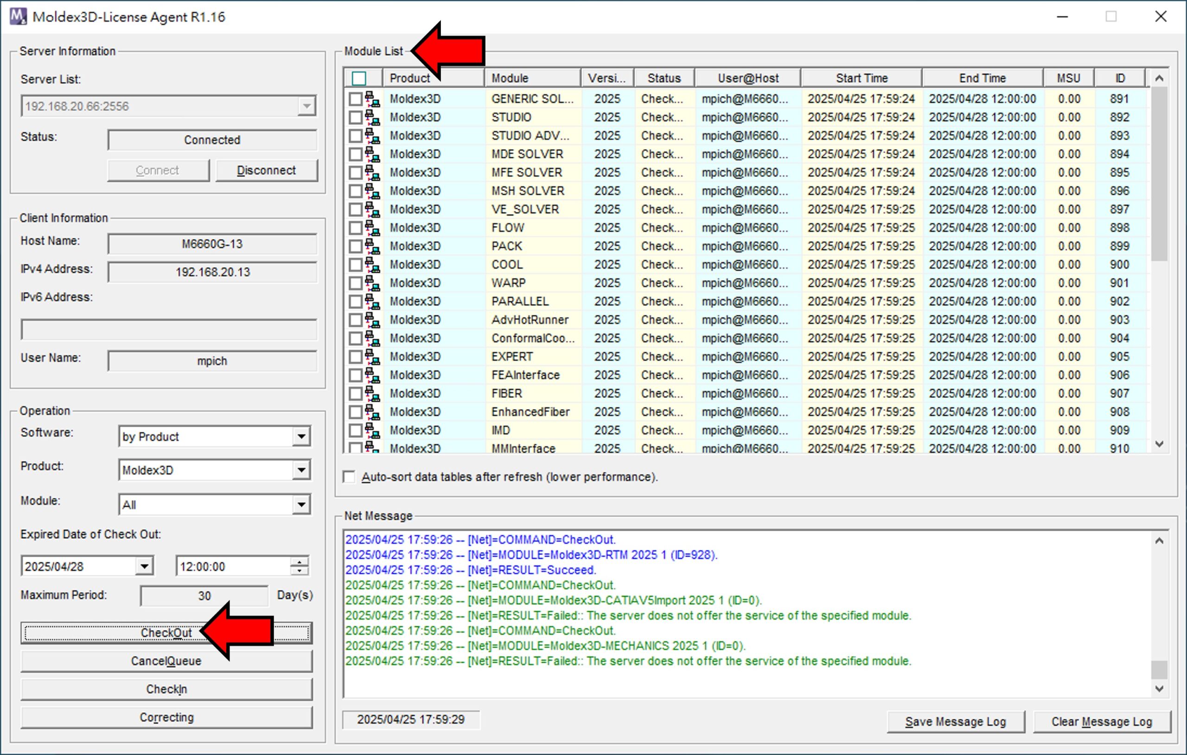The height and width of the screenshot is (755, 1187).
Task: Click the network icon in the STUDIO row
Action: [373, 117]
